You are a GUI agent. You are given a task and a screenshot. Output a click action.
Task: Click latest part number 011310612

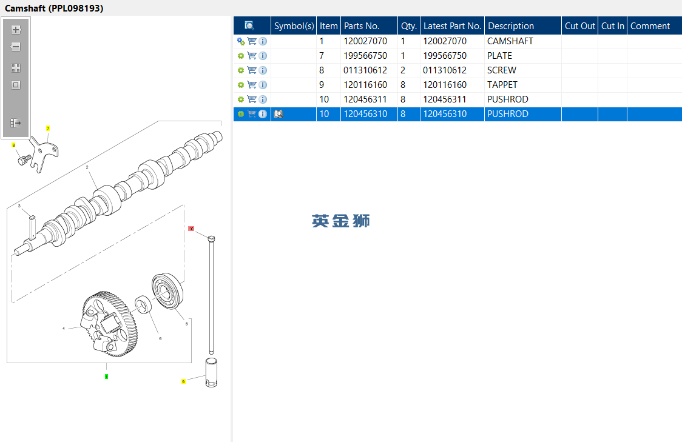tap(445, 70)
